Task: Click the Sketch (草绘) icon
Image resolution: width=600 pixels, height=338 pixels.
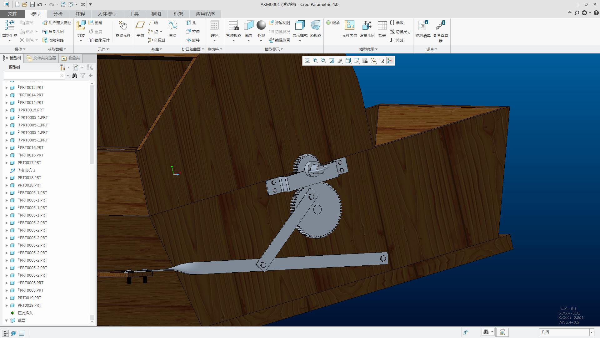Action: pyautogui.click(x=172, y=25)
